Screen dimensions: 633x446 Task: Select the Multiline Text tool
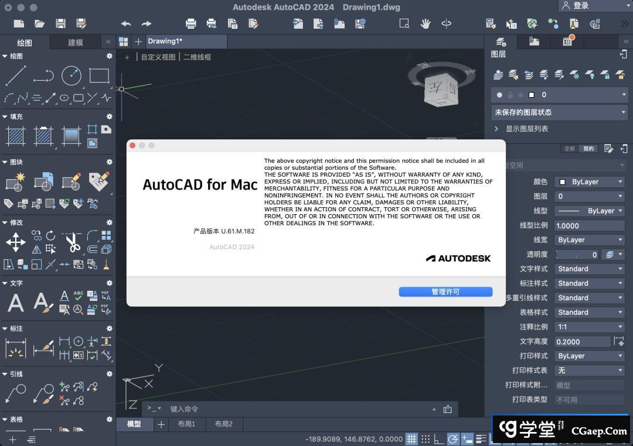coord(16,303)
